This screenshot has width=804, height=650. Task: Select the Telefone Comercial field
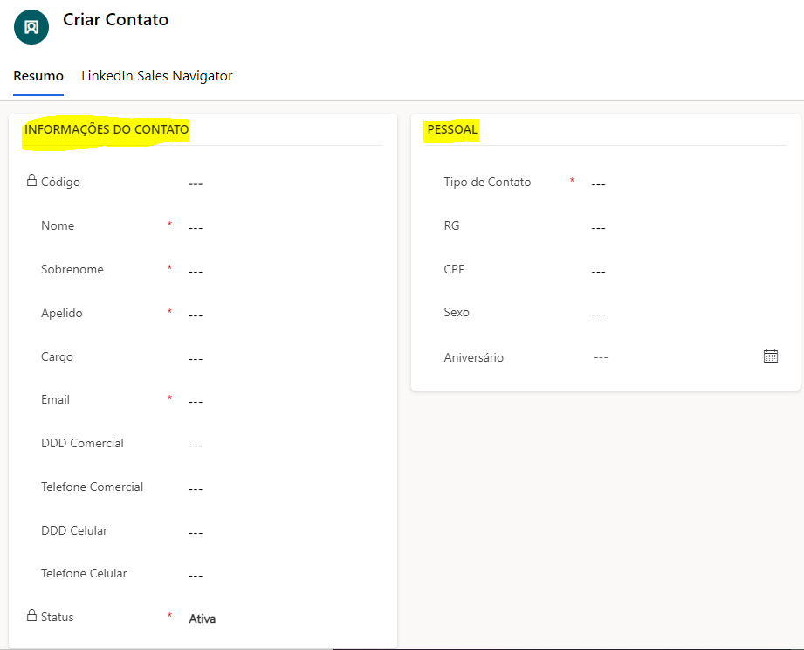point(279,488)
